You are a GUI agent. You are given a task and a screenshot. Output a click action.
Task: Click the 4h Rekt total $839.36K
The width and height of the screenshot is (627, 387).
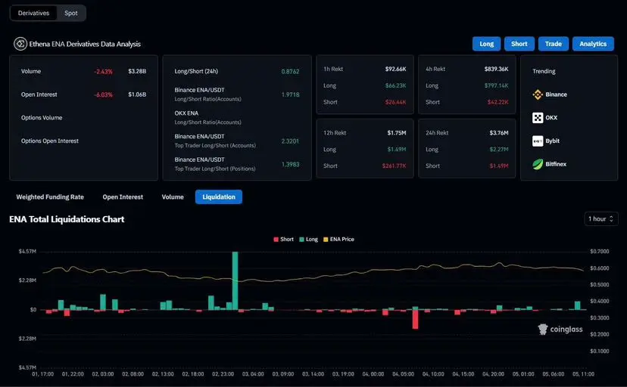[x=496, y=69]
